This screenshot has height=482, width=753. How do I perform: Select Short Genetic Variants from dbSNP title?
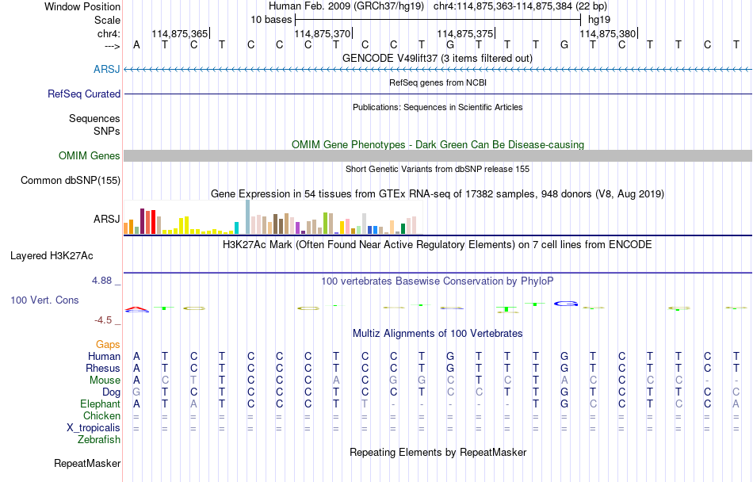pyautogui.click(x=438, y=169)
